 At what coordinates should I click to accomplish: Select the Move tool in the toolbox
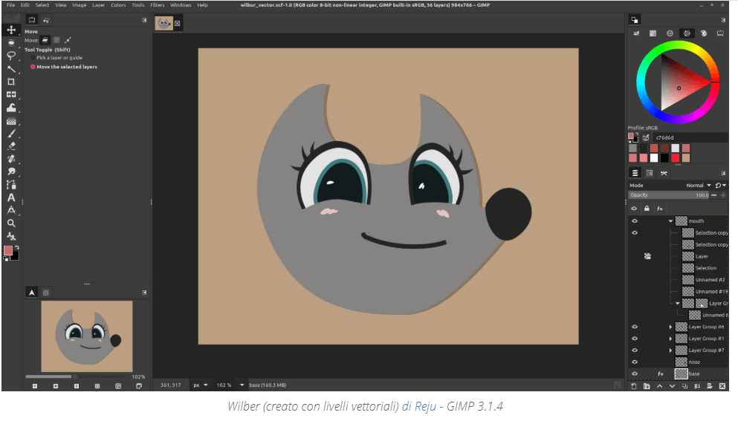[11, 30]
